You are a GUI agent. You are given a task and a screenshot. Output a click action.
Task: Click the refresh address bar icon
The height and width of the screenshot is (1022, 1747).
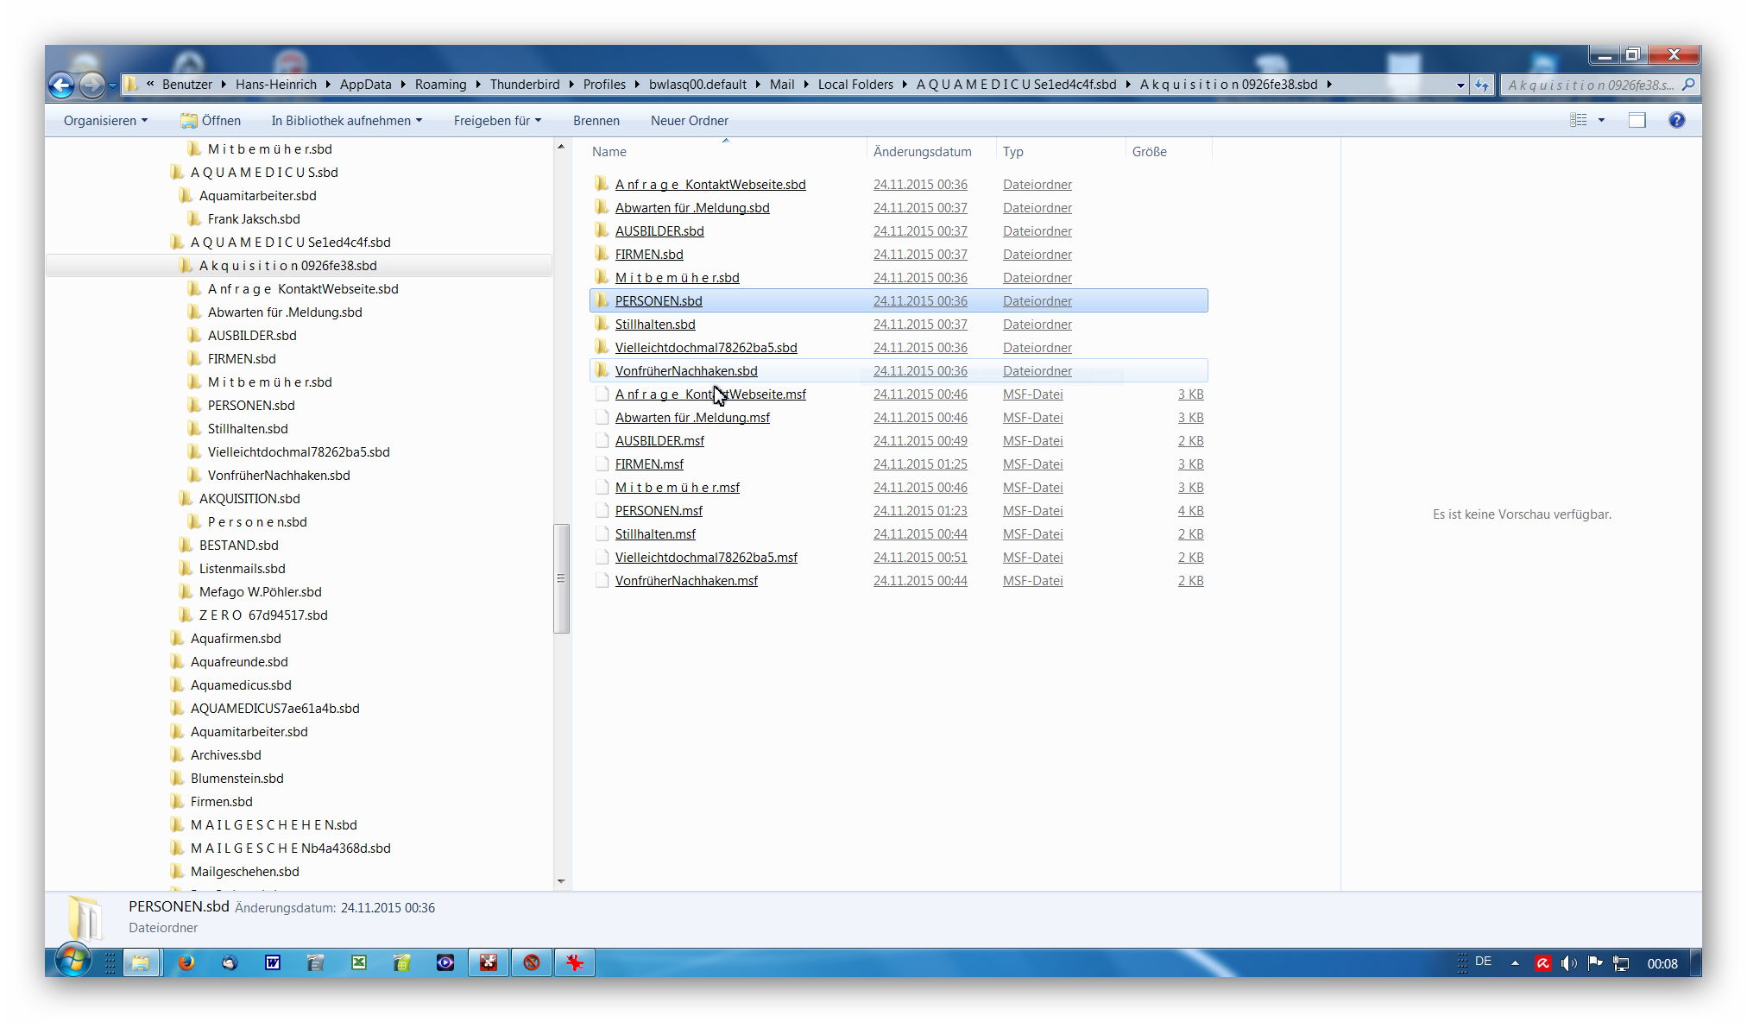1482,85
